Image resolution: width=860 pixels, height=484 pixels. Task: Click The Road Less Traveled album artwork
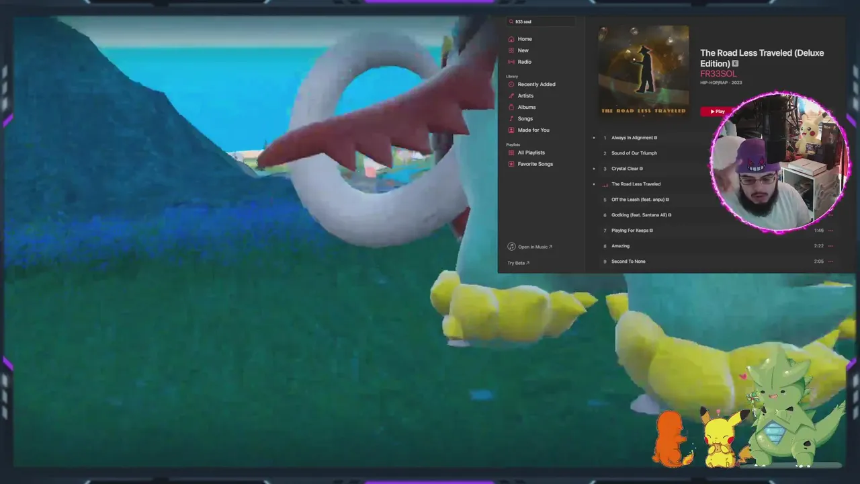coord(644,71)
